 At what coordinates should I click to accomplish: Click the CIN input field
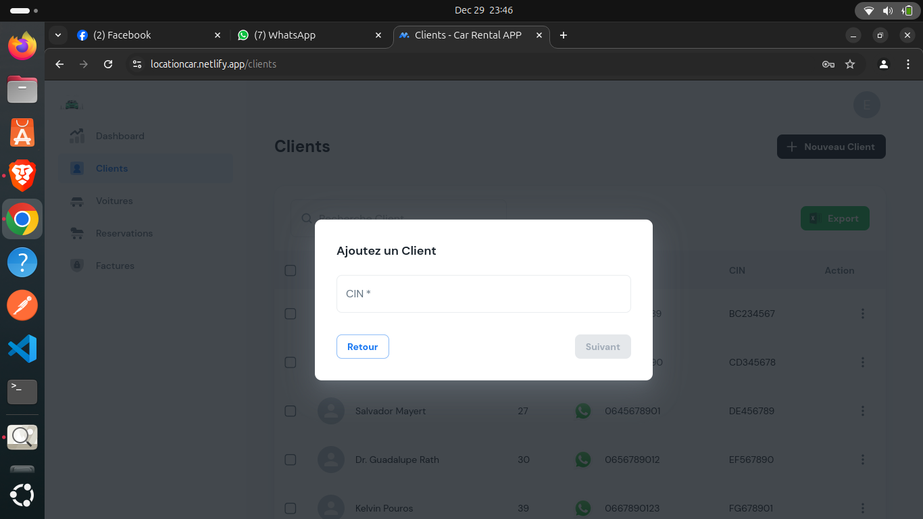click(x=483, y=294)
